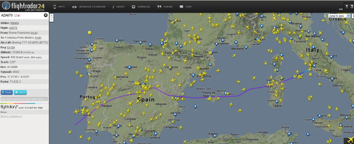Open the Jump to area dropdown
Screen dimensions: 354x144
click(339, 16)
